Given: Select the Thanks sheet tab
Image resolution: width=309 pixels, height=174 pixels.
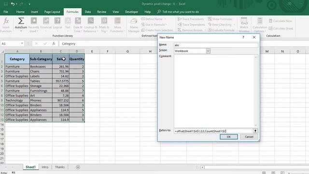Looking at the screenshot, I should coord(60,167).
